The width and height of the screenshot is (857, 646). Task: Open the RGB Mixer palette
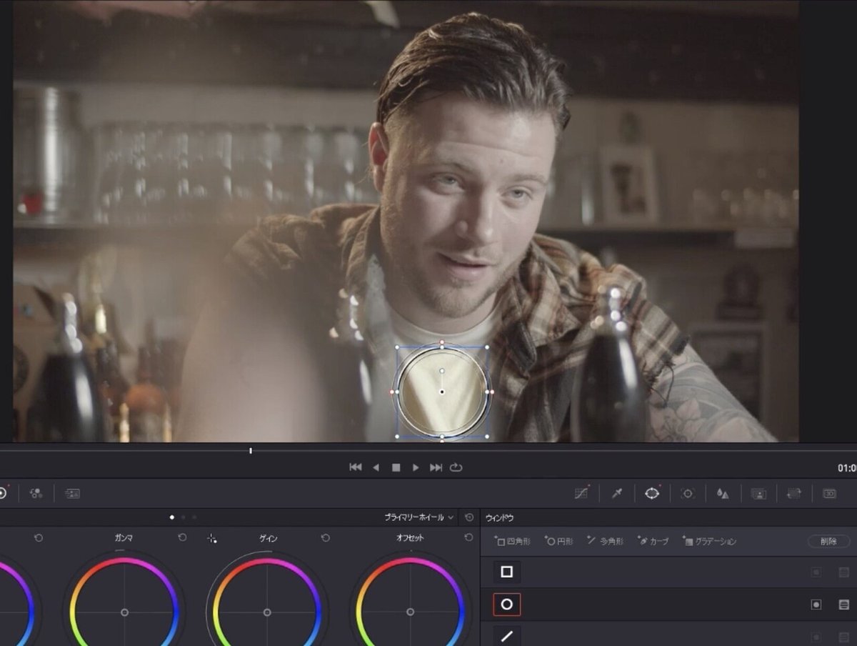pyautogui.click(x=36, y=493)
